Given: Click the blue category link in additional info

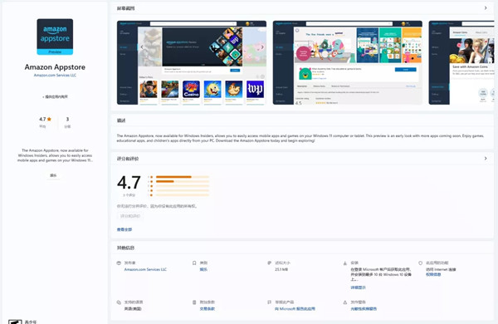Looking at the screenshot, I should pos(203,269).
